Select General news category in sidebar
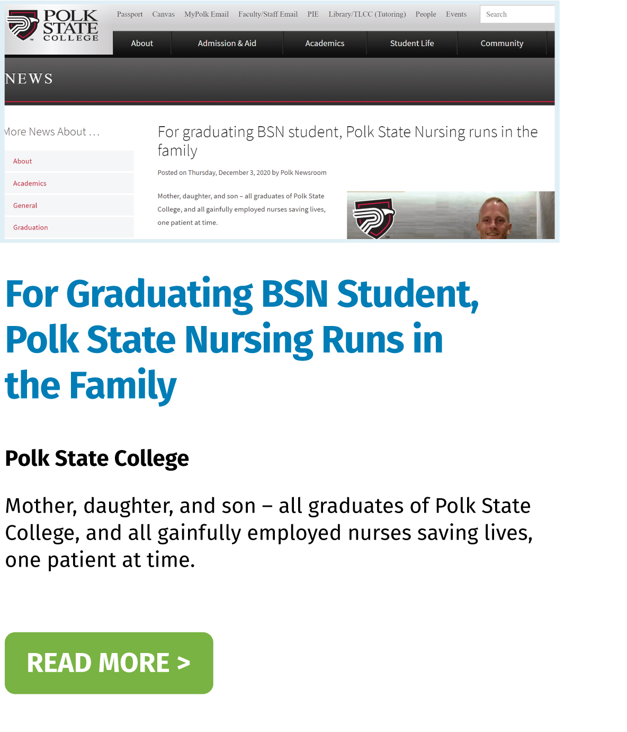Viewport: 627px width, 732px height. click(x=69, y=205)
